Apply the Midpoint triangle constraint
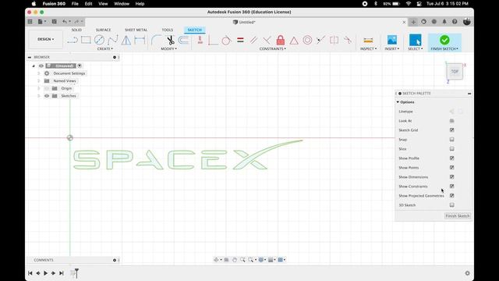Image resolution: width=499 pixels, height=281 pixels. (294, 41)
